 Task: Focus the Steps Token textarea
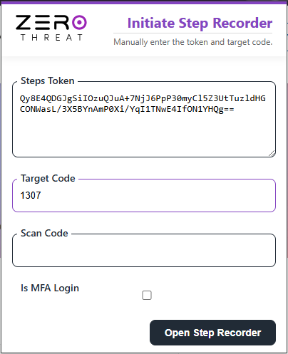(x=144, y=120)
